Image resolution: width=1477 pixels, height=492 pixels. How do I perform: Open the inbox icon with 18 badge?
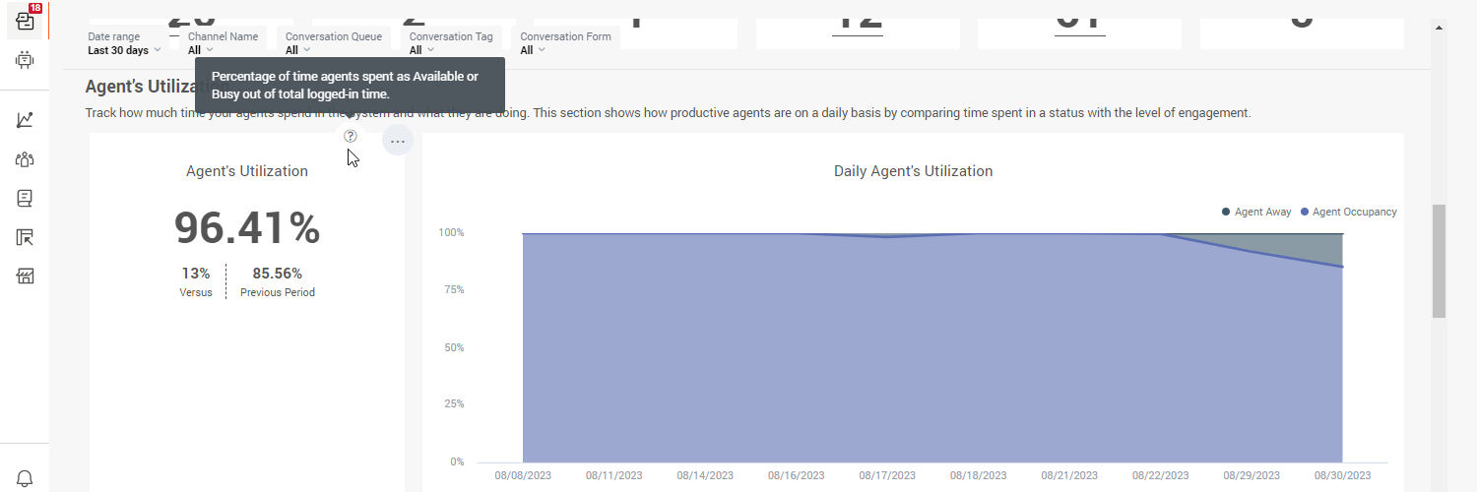click(25, 20)
